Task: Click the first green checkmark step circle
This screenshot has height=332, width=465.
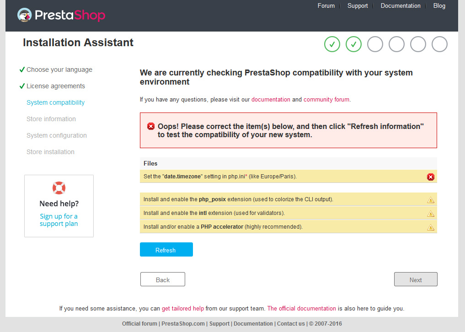Action: pyautogui.click(x=332, y=44)
